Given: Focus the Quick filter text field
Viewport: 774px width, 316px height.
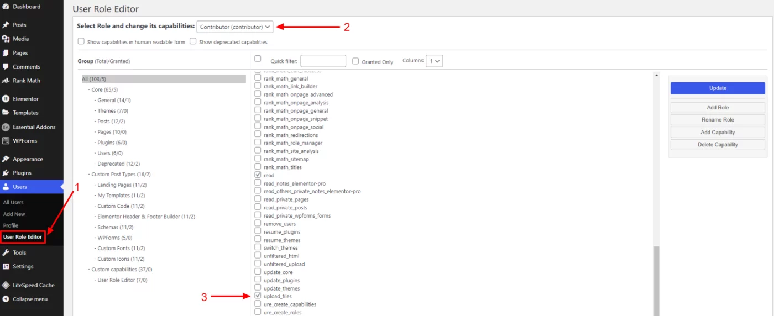Looking at the screenshot, I should (323, 61).
